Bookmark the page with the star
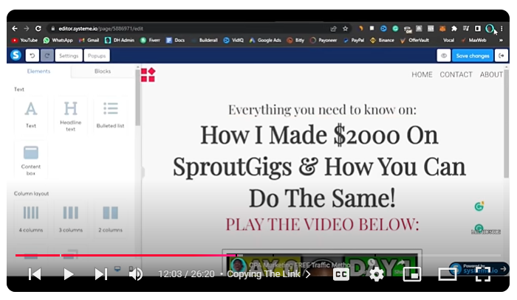This screenshot has width=517, height=300. pos(345,29)
